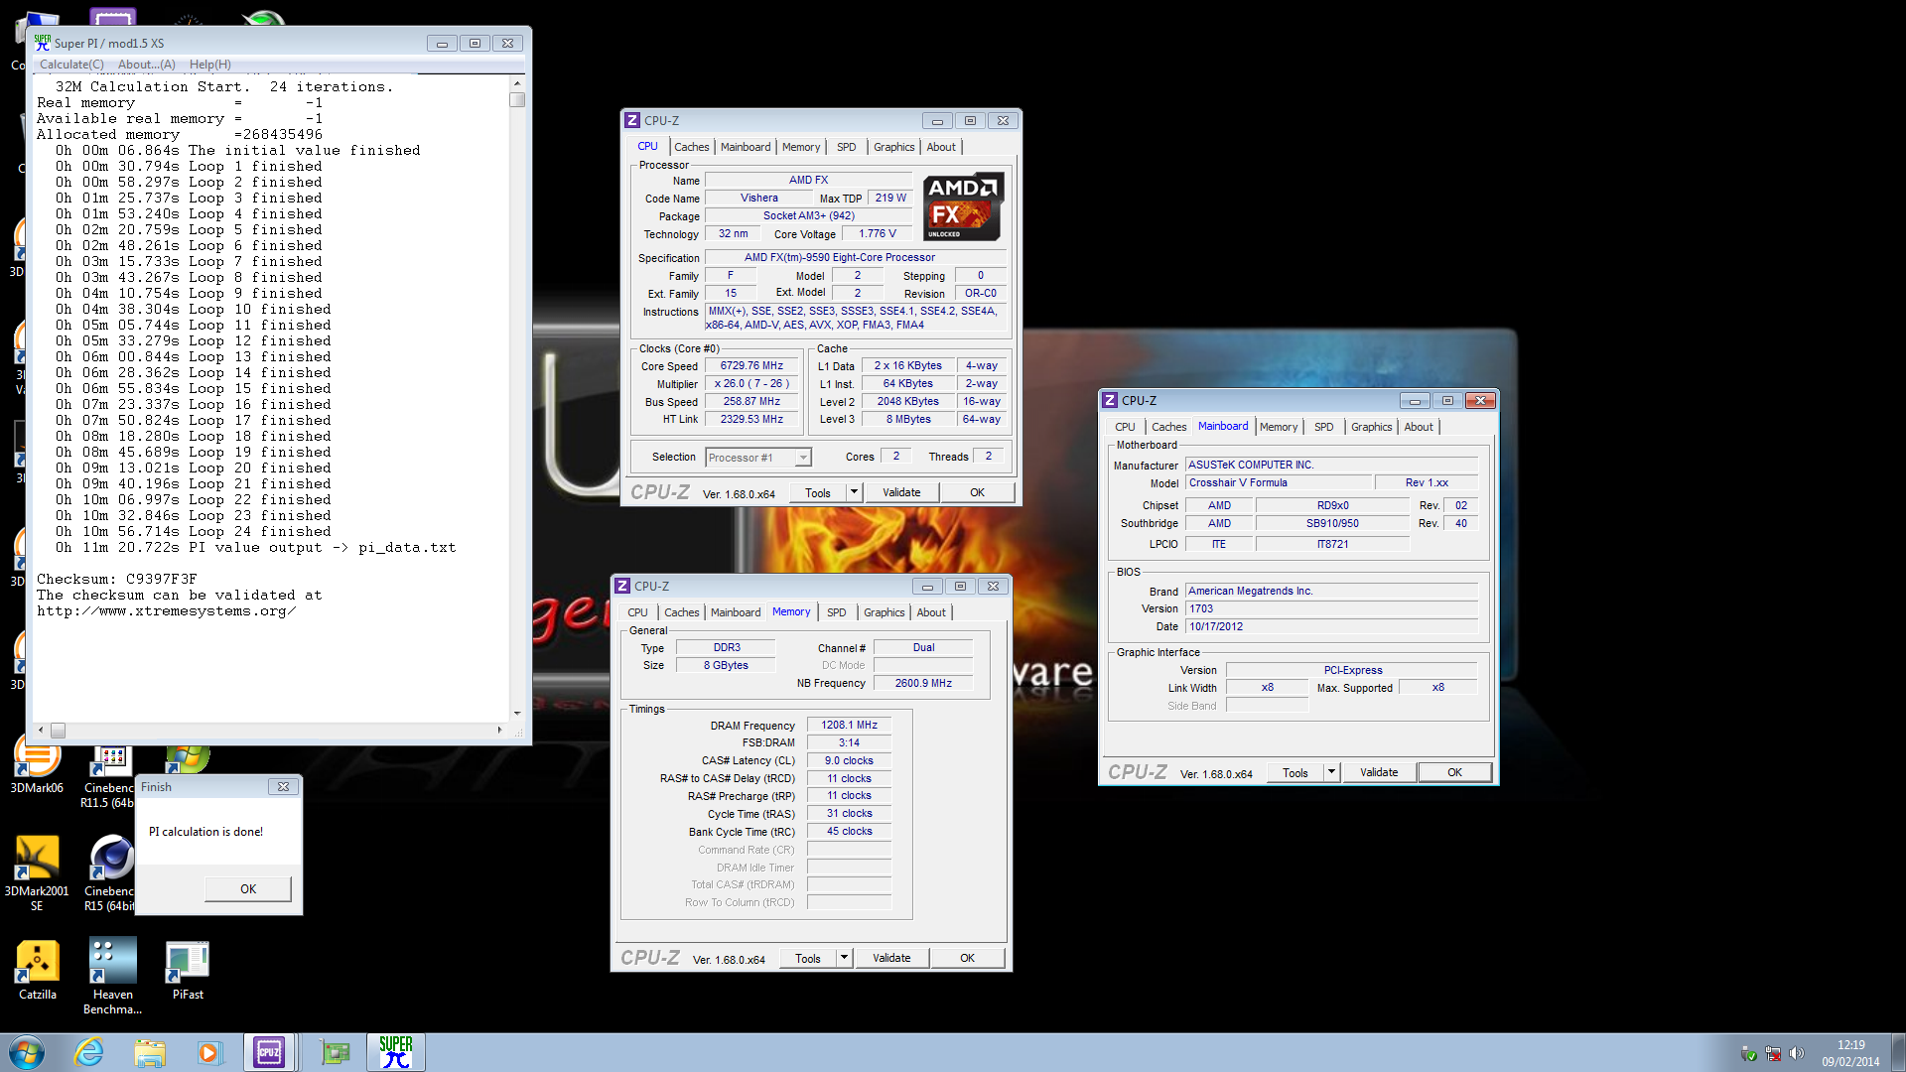
Task: Click AMD FX logo in CPU-Z
Action: pos(963,206)
